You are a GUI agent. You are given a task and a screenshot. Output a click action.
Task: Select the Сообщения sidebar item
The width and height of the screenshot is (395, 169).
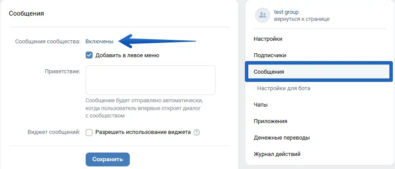click(x=319, y=71)
